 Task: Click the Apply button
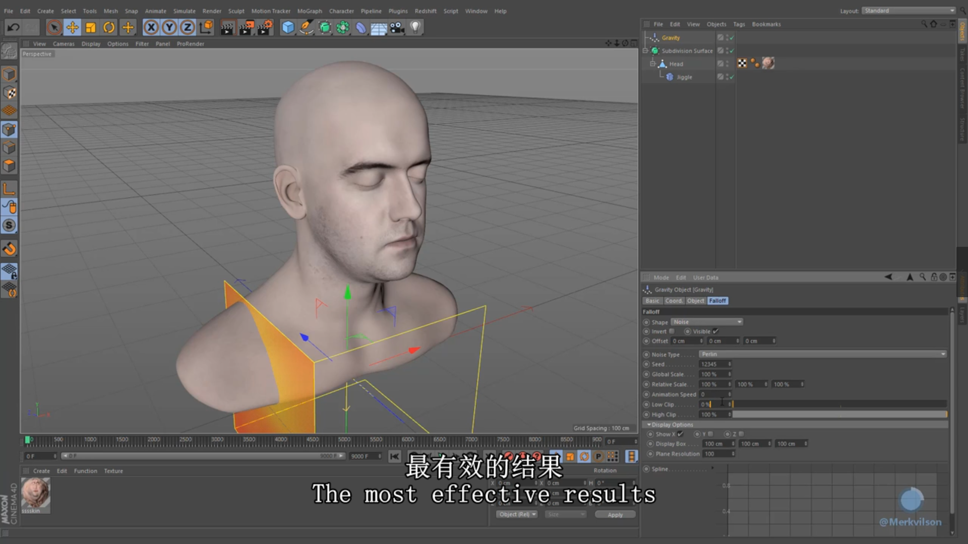(615, 514)
